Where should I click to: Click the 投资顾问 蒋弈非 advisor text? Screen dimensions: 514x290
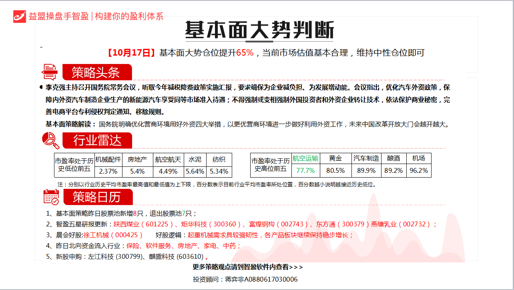pyautogui.click(x=245, y=279)
